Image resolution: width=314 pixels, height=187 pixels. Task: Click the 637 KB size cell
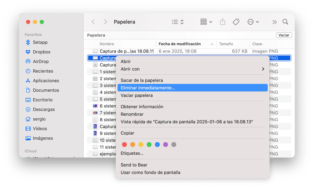tap(240, 51)
